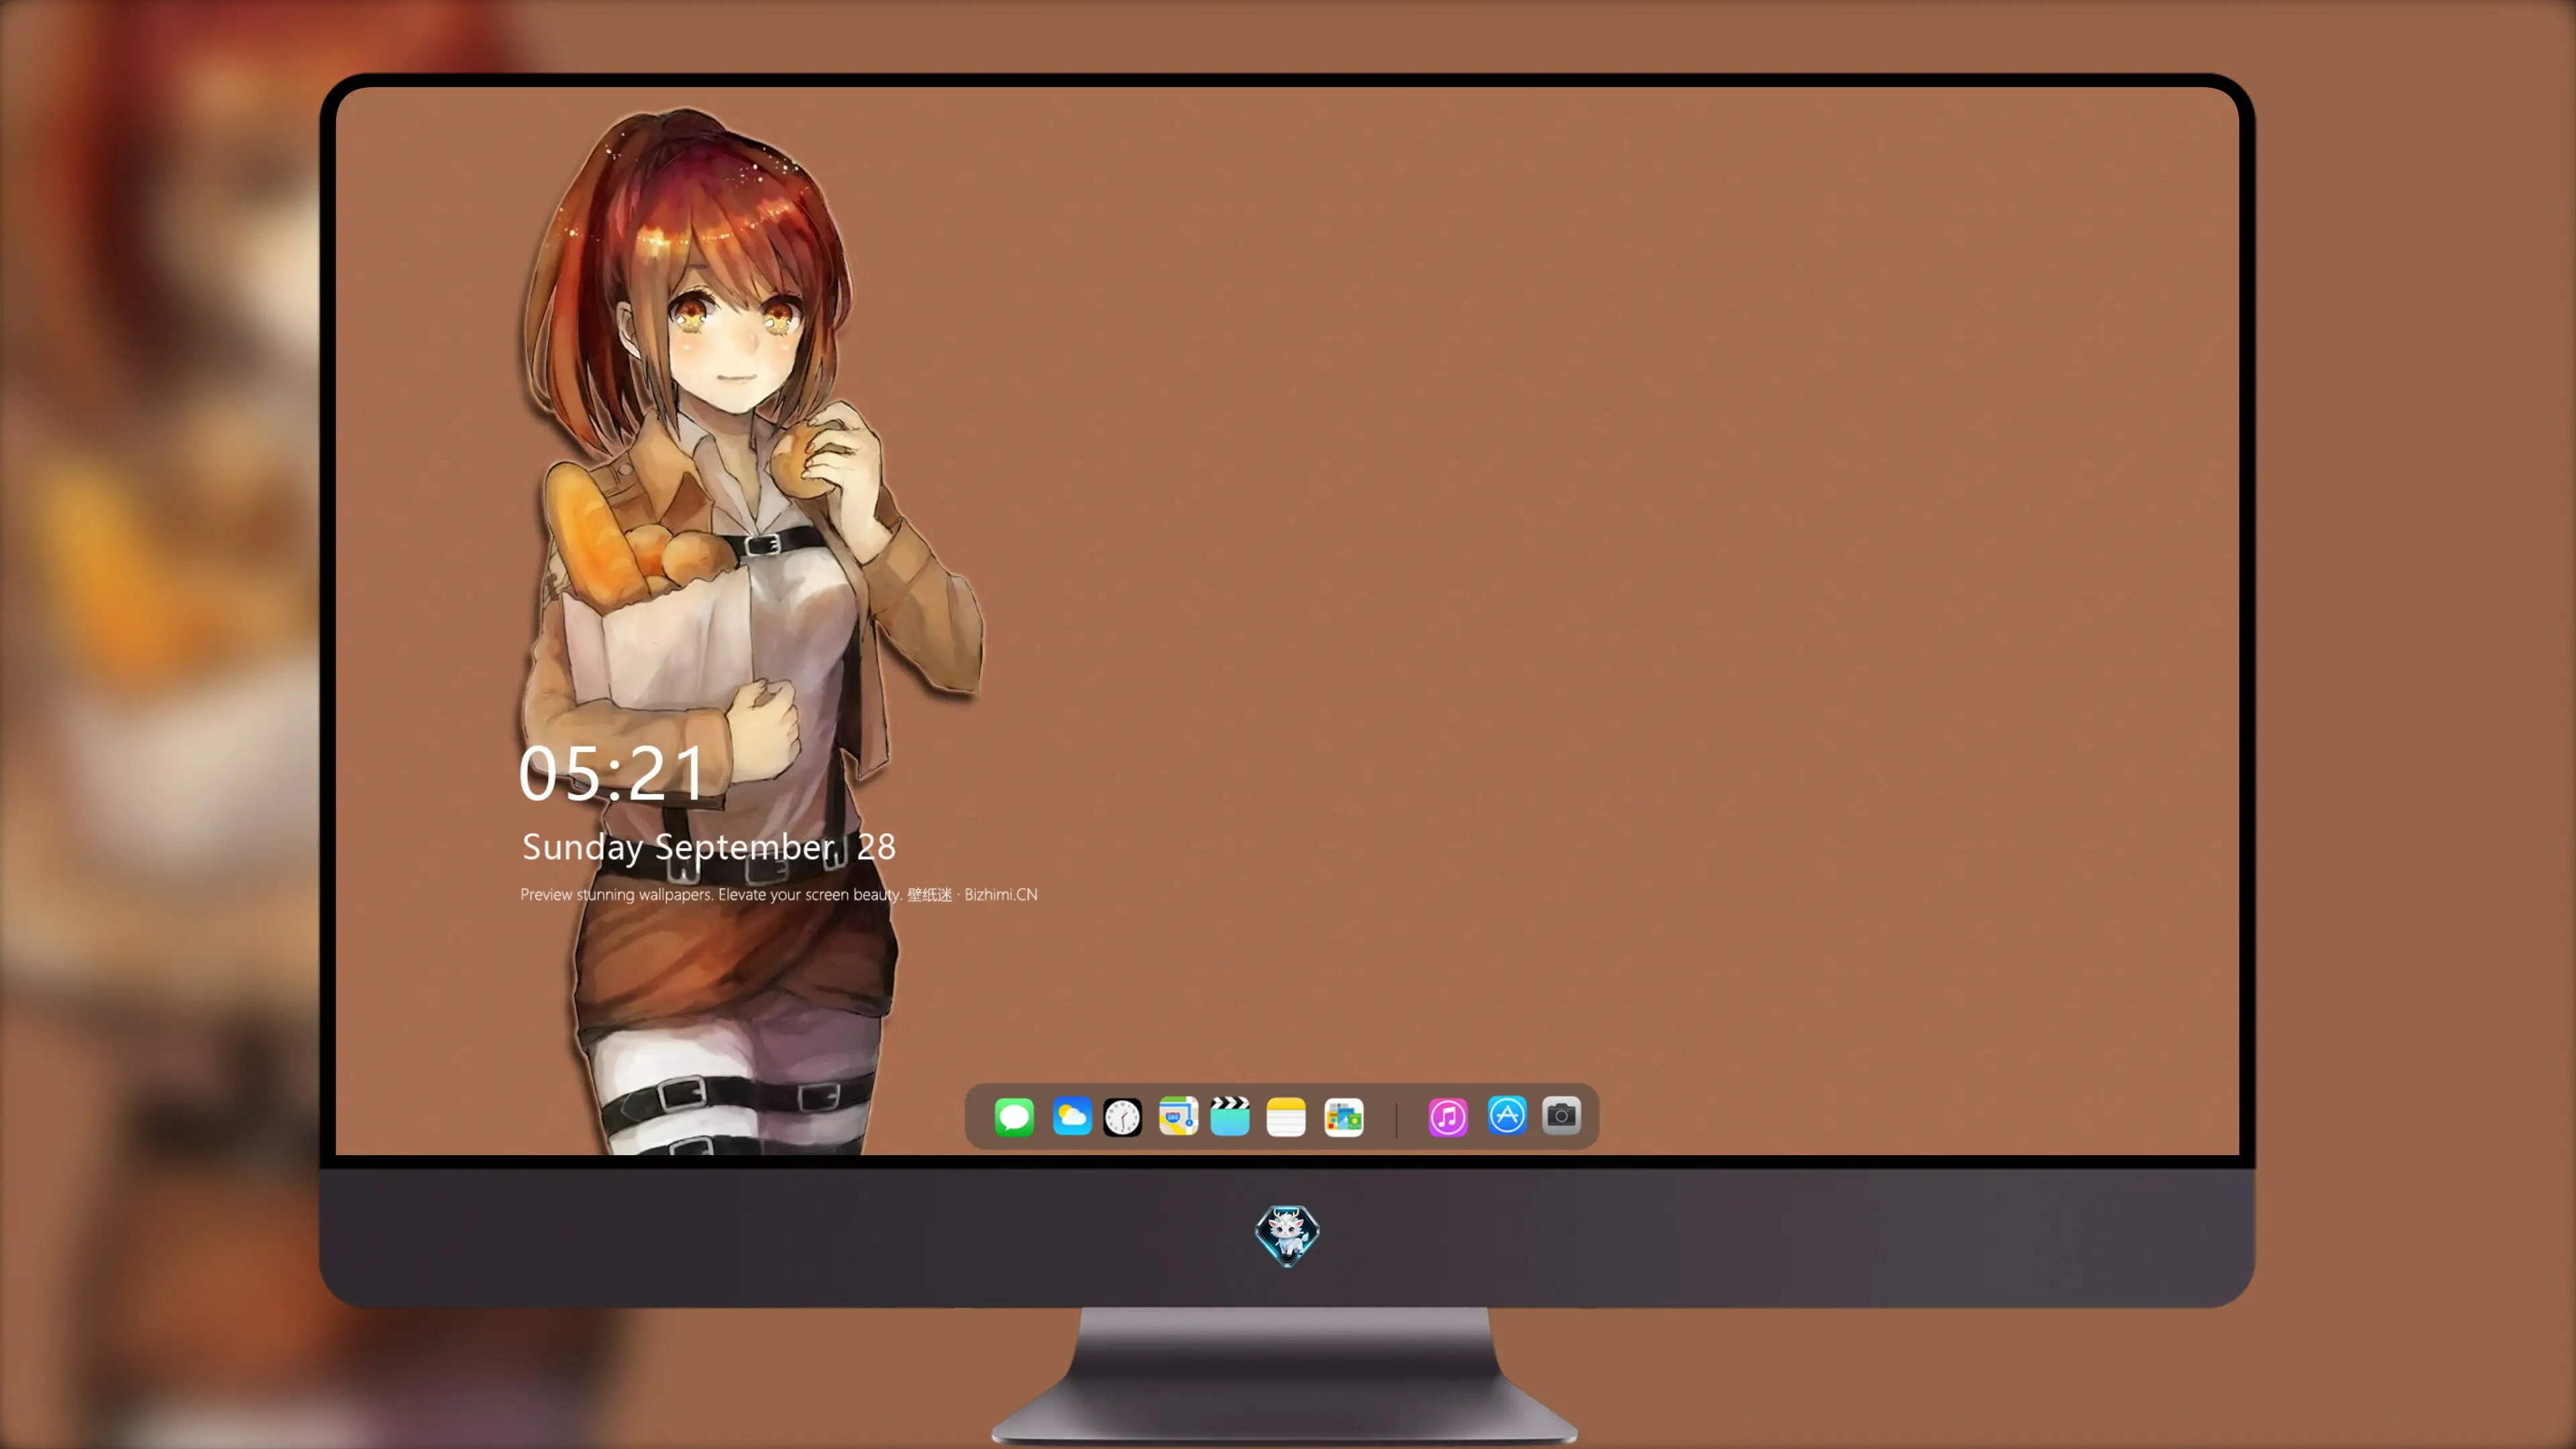Open the Messages app in the dock
The width and height of the screenshot is (2576, 1449).
(1014, 1116)
